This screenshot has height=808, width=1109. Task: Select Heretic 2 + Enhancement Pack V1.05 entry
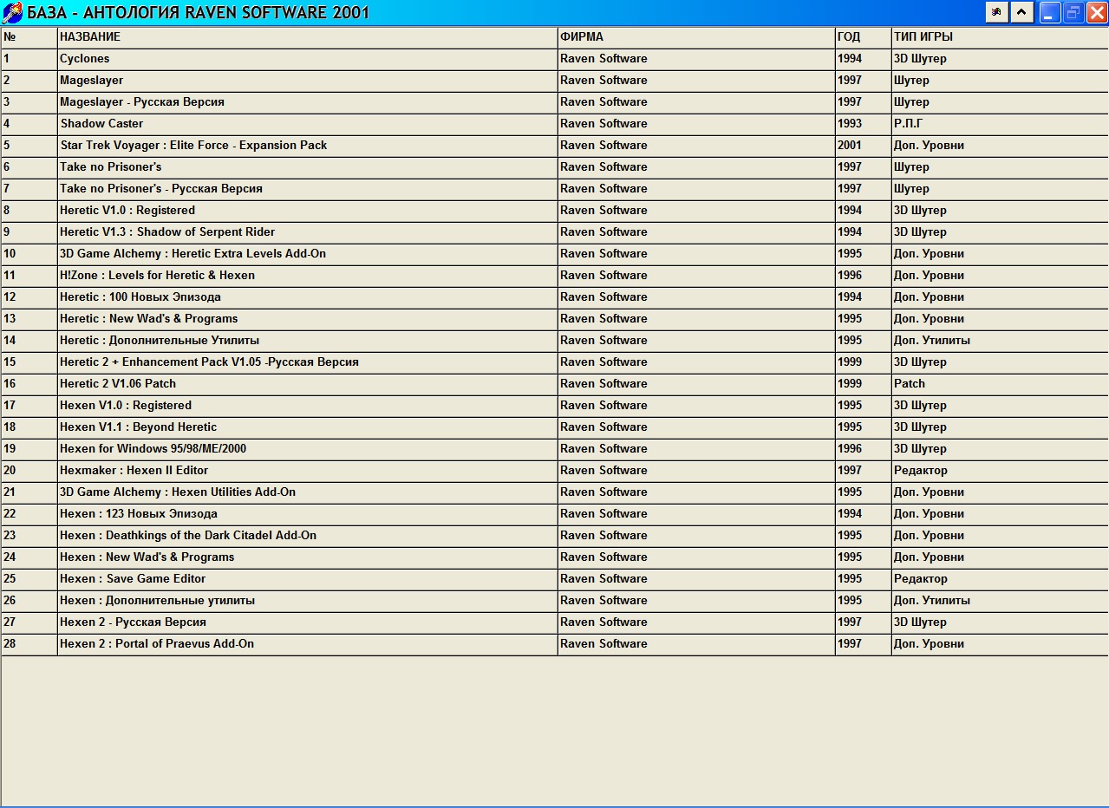209,362
